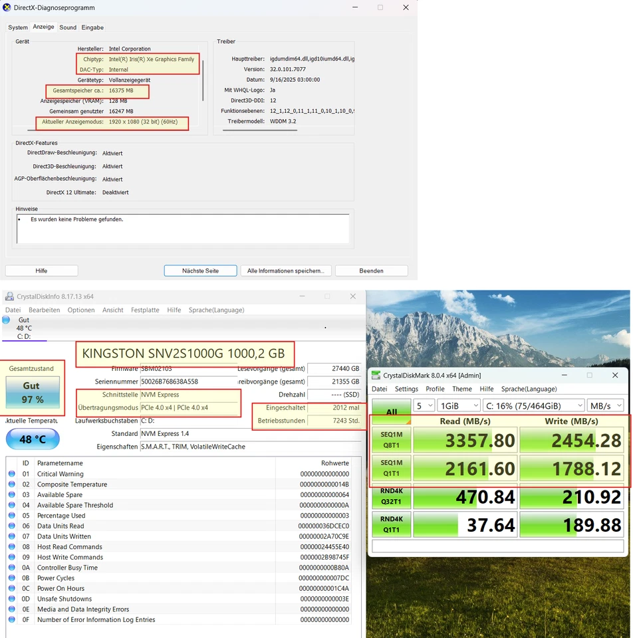Click the Seriennummer field in CrystalDiskInfo
The height and width of the screenshot is (638, 633).
(189, 381)
